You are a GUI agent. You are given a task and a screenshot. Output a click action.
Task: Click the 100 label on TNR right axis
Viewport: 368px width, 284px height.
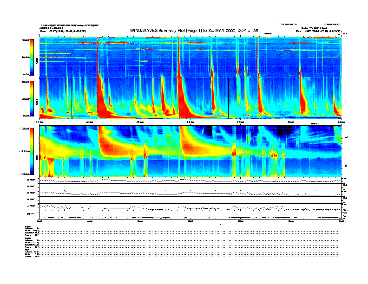346,137
